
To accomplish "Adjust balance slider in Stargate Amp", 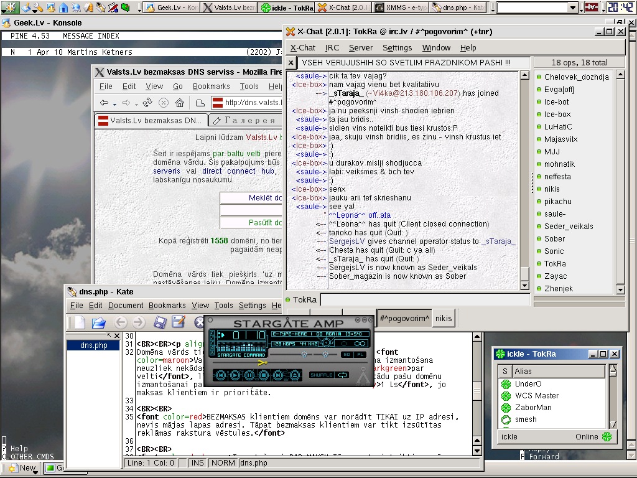I will coord(325,355).
